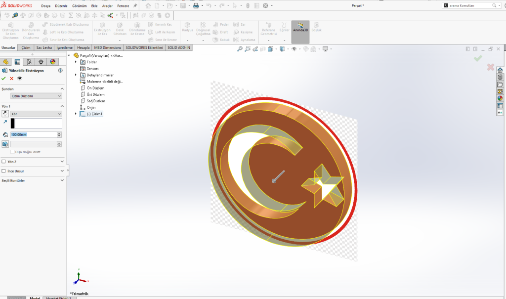Expand the Detaylandırmalar tree node
506x299 pixels.
(76, 75)
